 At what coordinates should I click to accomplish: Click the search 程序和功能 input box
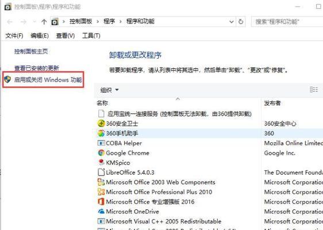pyautogui.click(x=287, y=22)
